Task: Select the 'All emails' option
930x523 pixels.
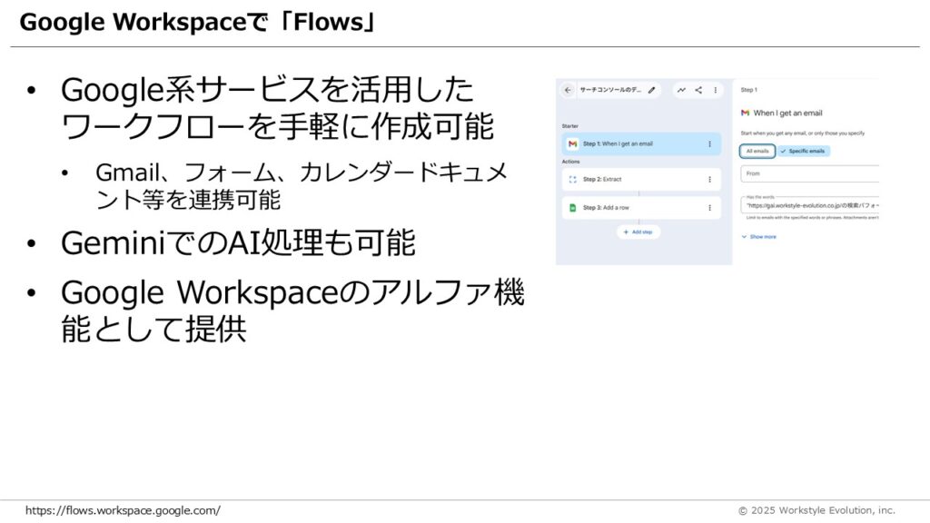Action: pos(757,151)
